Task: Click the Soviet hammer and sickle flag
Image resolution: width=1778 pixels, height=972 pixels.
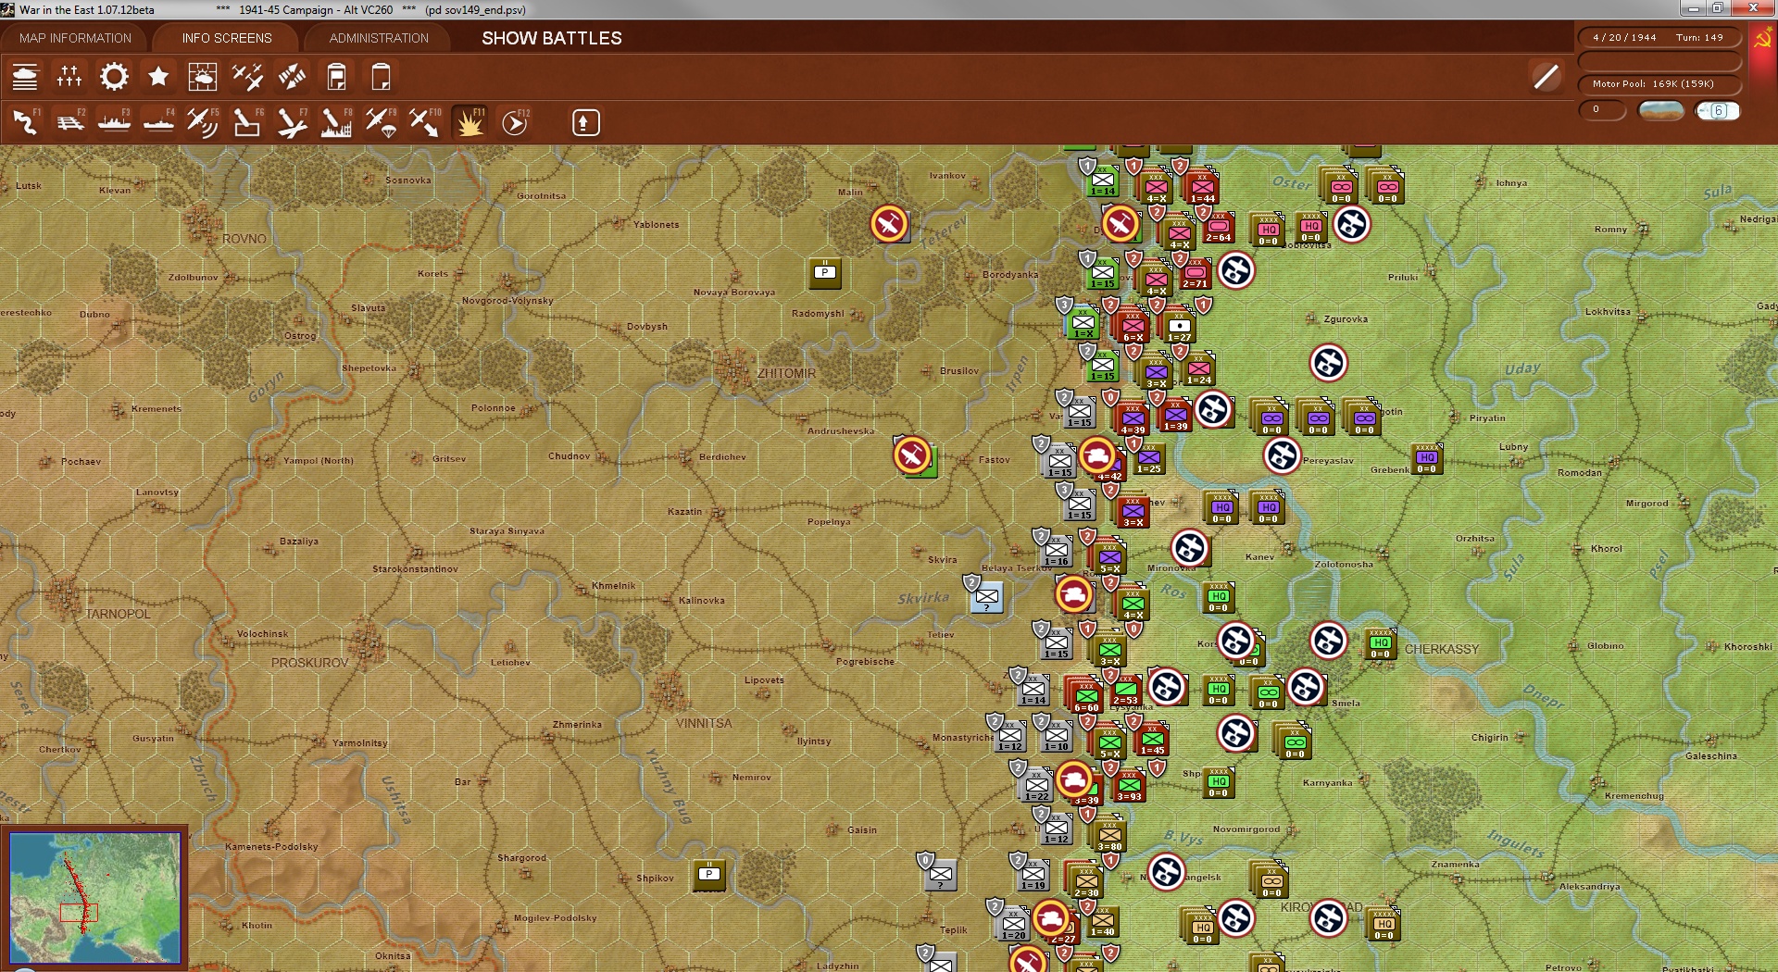Action: 1762,40
